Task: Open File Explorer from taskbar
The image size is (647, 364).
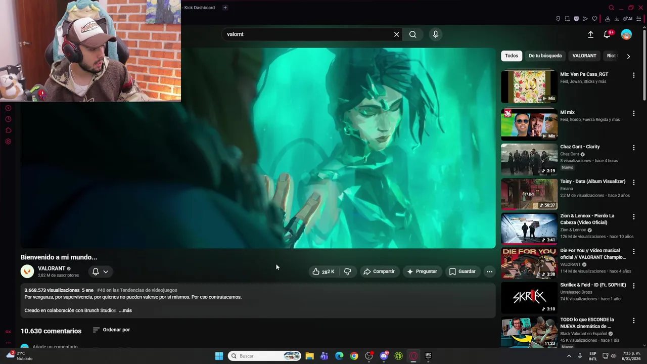Action: pyautogui.click(x=309, y=356)
